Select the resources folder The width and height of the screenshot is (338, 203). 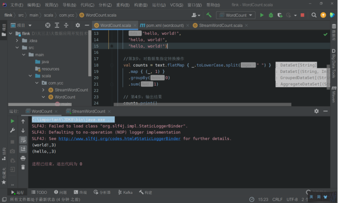click(47, 69)
